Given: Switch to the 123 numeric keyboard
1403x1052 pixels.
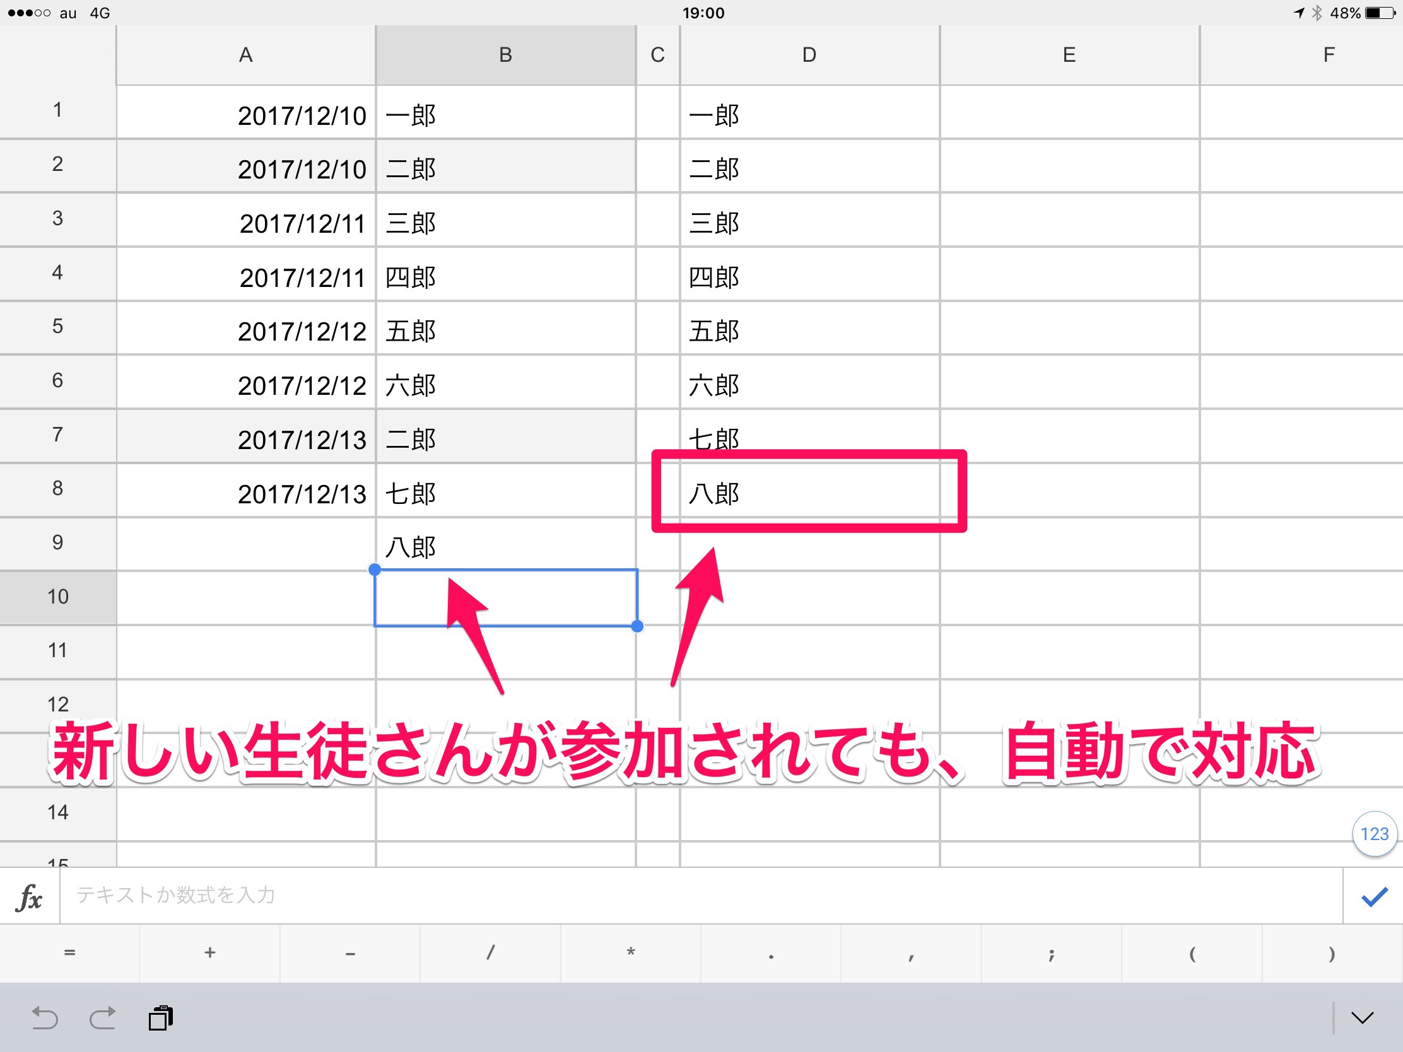Looking at the screenshot, I should point(1374,834).
